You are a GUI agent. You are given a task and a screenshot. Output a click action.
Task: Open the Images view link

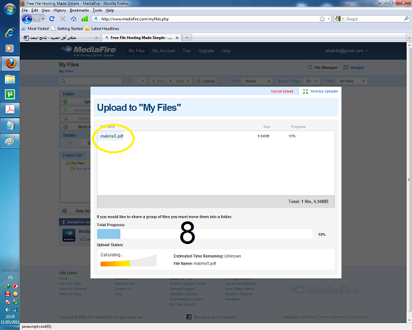[x=354, y=67]
